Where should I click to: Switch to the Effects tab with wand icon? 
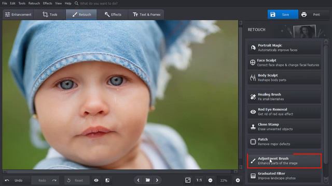(x=113, y=14)
